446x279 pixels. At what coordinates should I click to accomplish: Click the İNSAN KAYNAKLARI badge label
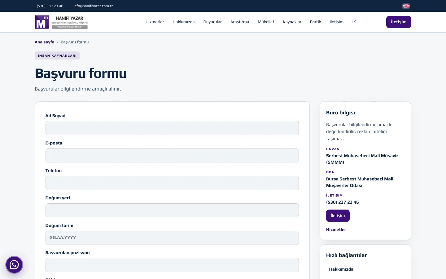57,55
